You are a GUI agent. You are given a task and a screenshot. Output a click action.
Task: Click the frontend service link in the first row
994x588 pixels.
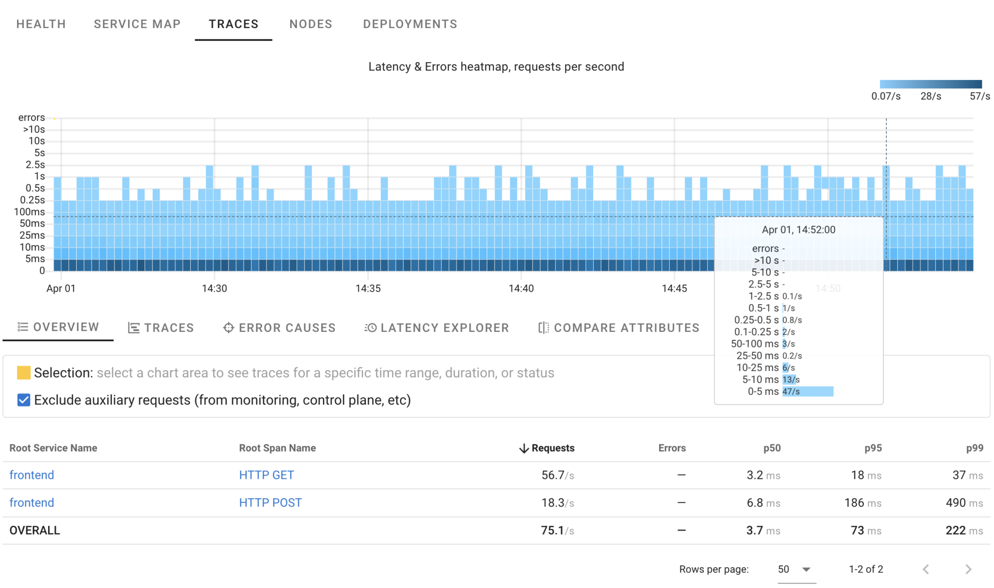pos(31,474)
